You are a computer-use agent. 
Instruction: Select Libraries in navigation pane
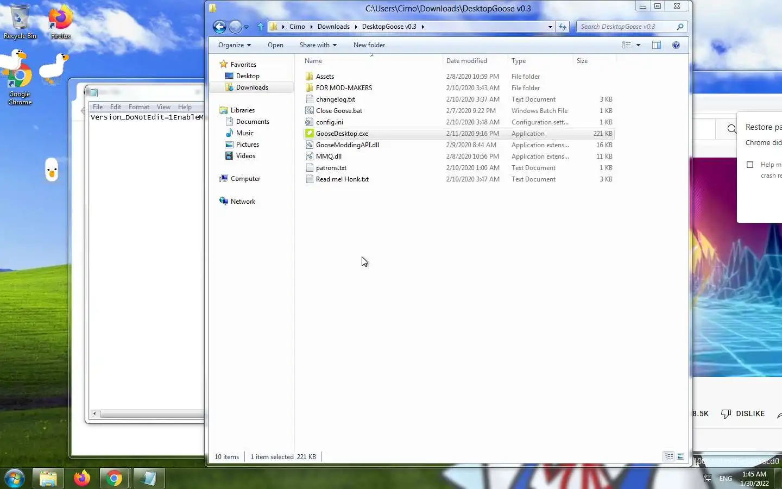(x=242, y=110)
